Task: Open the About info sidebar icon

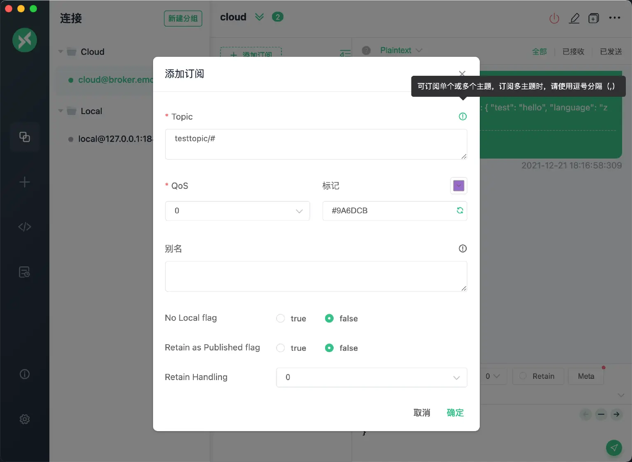Action: click(x=25, y=374)
